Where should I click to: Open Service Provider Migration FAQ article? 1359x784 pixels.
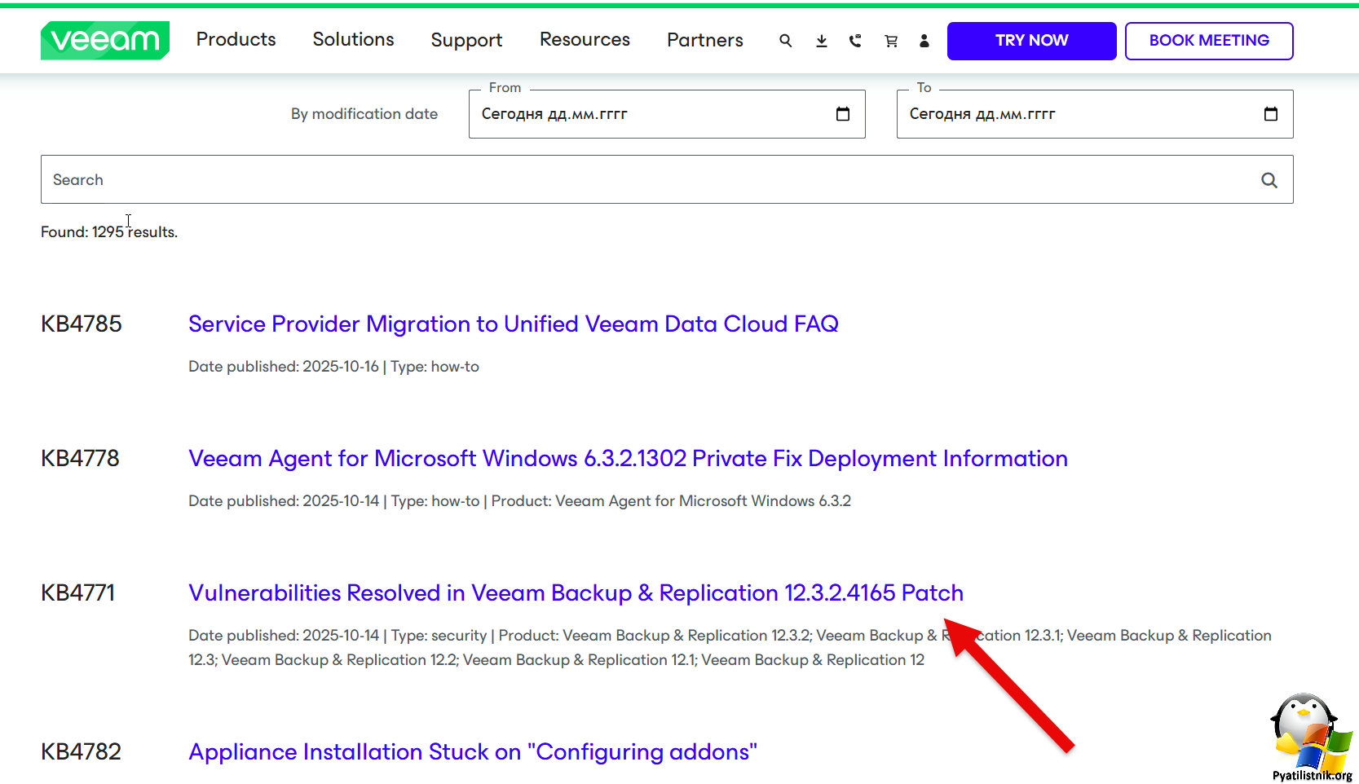(513, 324)
